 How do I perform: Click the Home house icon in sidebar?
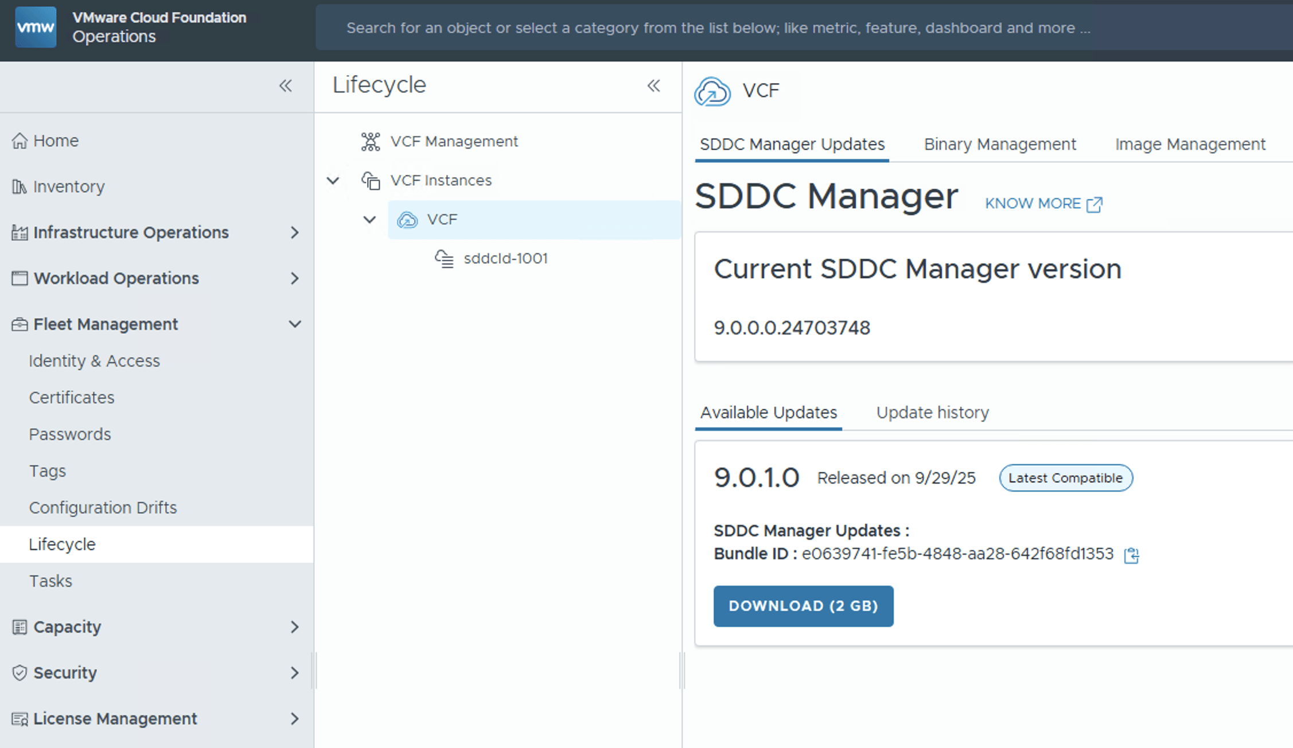point(20,141)
